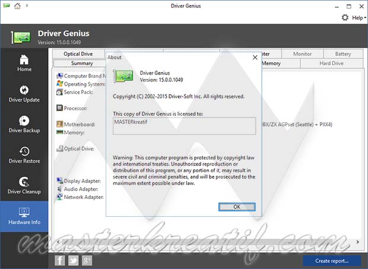Screen dimensions: 368x269
Task: Click the Version 15.0.0.1049 text in About dialog
Action: [x=161, y=80]
